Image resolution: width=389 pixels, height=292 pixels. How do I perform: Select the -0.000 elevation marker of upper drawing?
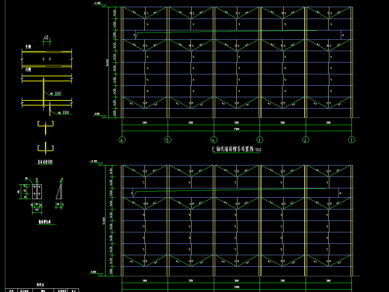coord(97,114)
